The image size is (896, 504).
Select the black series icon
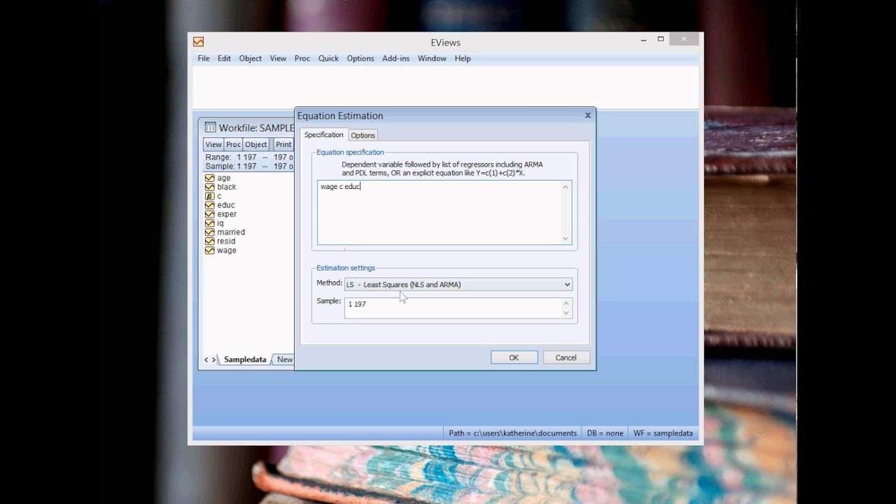[209, 187]
